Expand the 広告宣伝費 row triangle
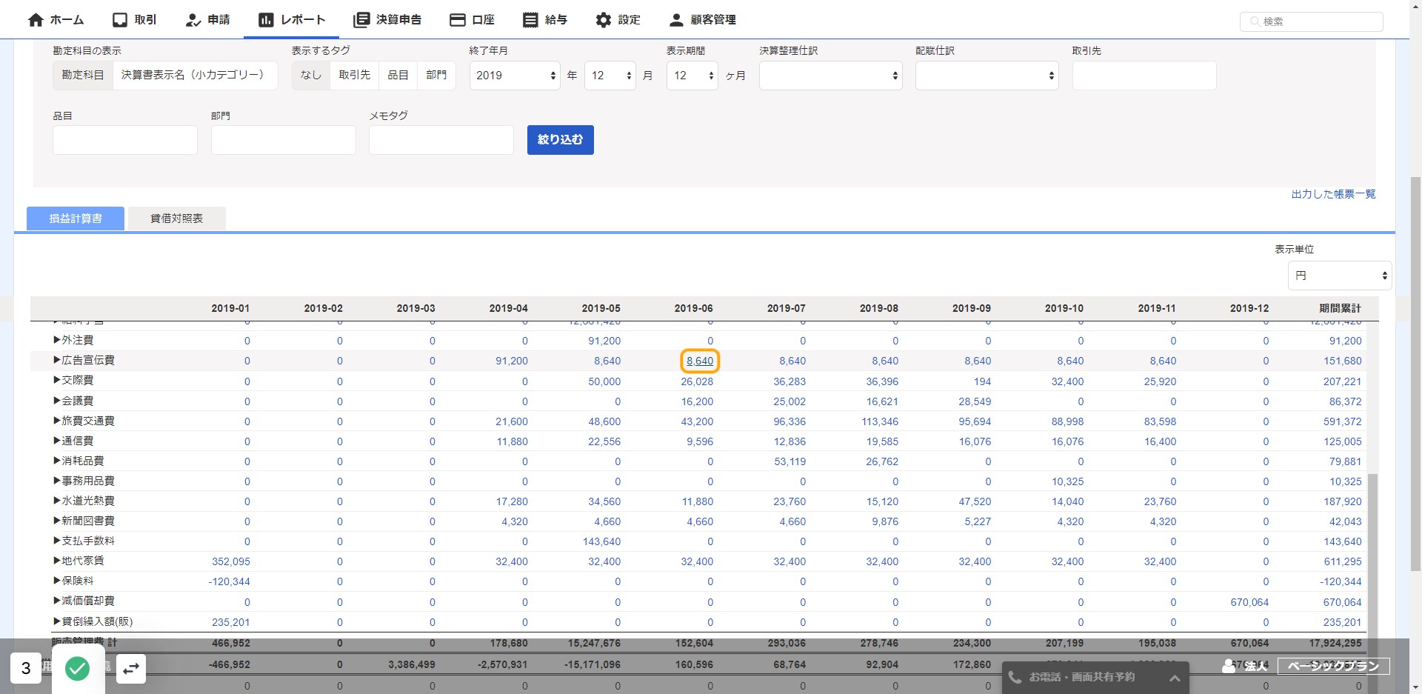This screenshot has width=1422, height=694. point(57,360)
